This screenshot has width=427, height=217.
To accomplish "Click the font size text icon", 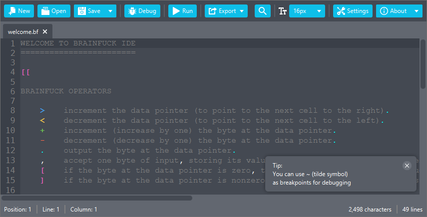I will coord(283,11).
